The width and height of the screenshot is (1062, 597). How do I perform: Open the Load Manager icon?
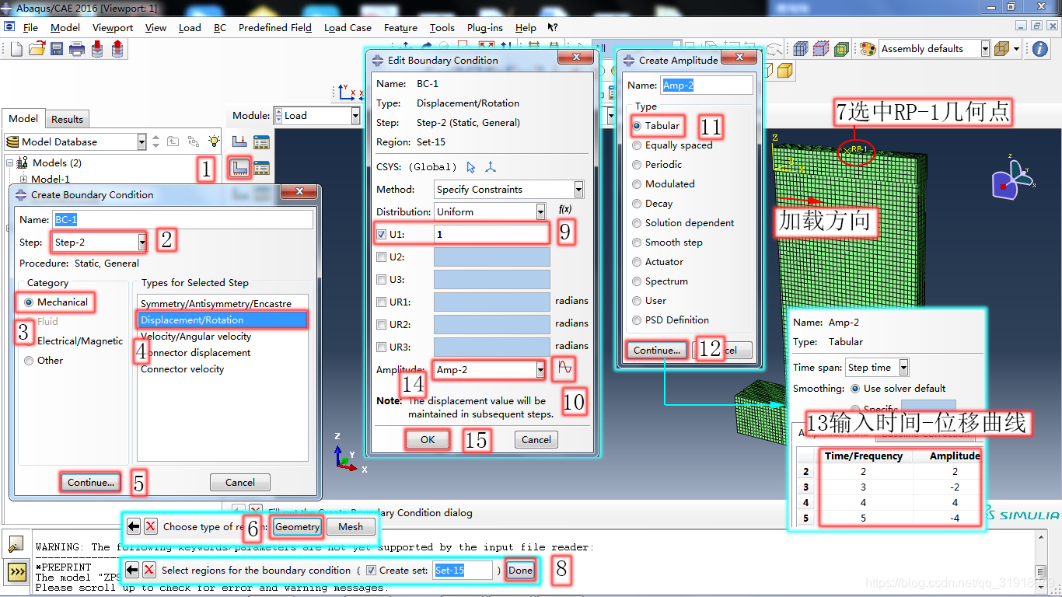(x=261, y=142)
